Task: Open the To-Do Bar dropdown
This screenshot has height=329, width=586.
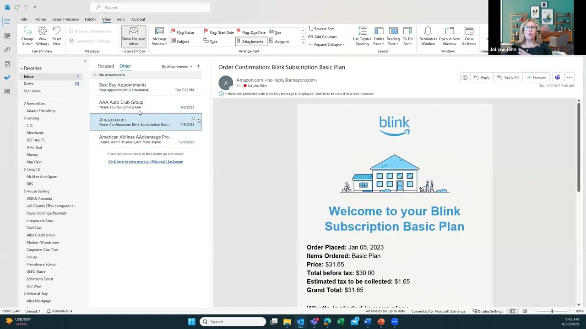Action: pyautogui.click(x=407, y=36)
